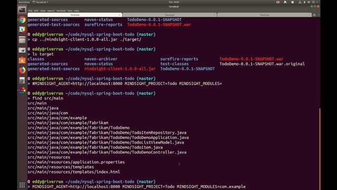Viewport: 337px width, 190px height.
Task: Click 'maven-archiver' directory name
Action: [x=101, y=59]
